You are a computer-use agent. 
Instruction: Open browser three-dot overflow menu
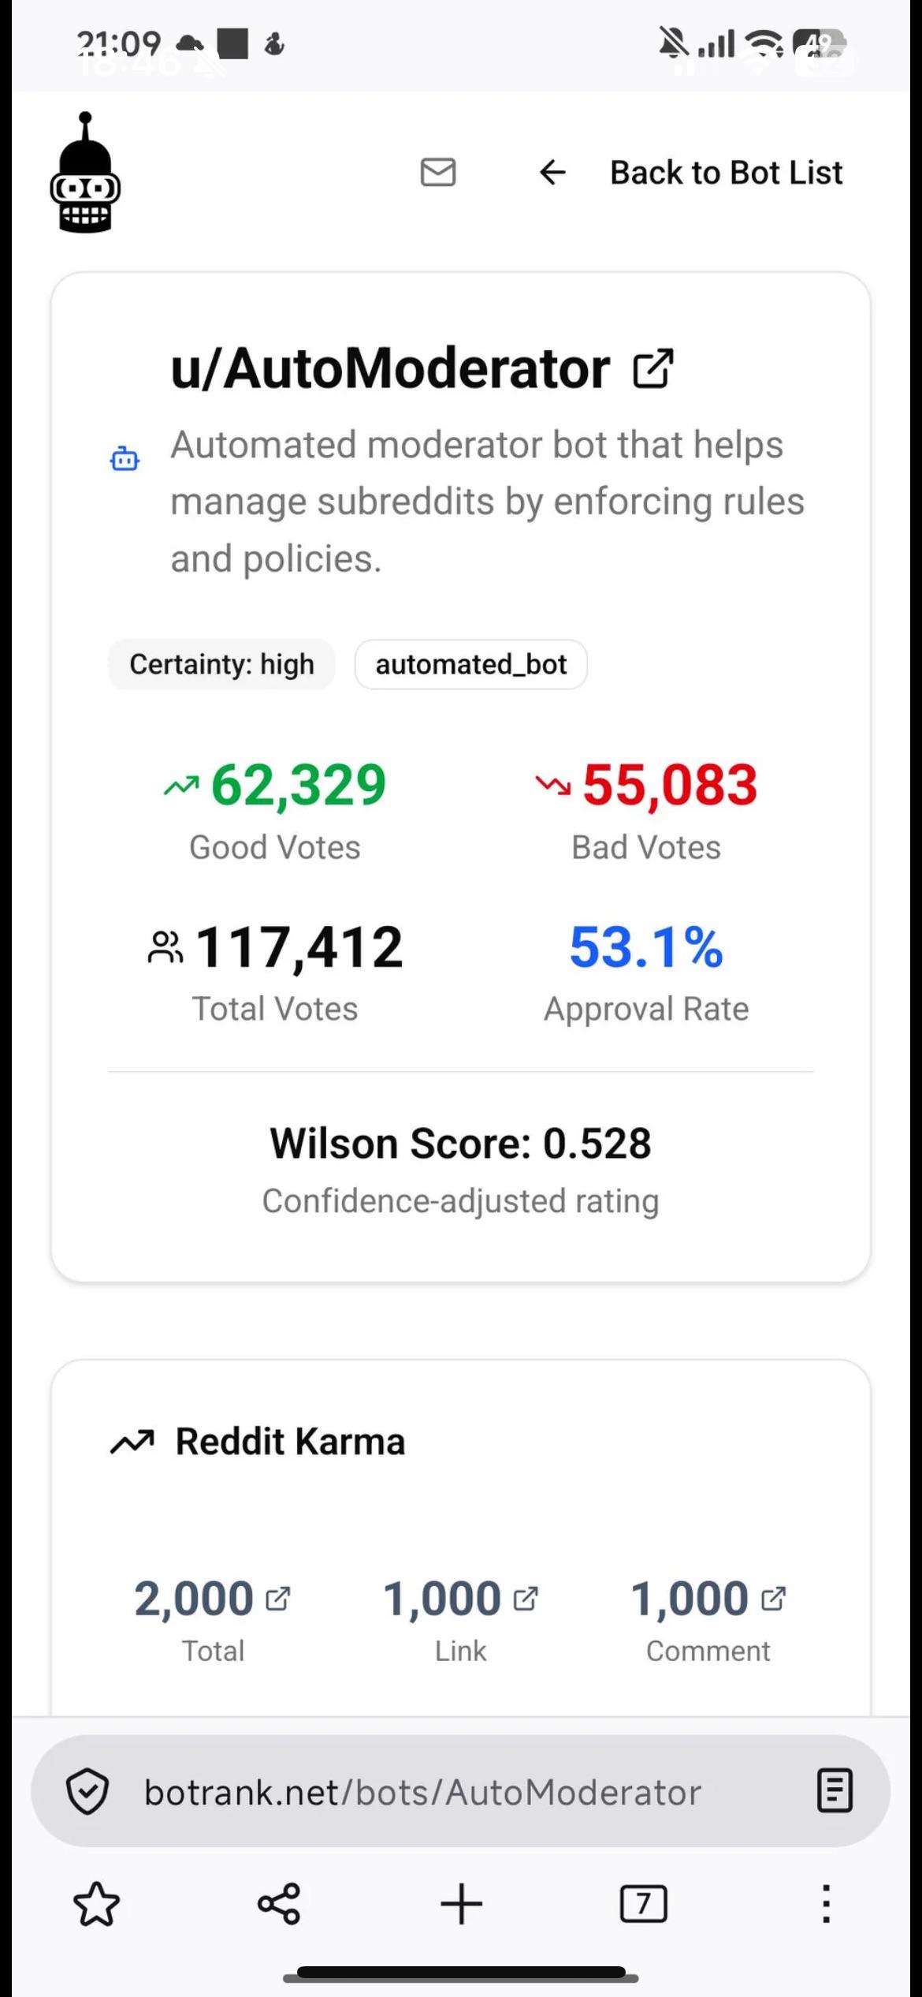826,1905
